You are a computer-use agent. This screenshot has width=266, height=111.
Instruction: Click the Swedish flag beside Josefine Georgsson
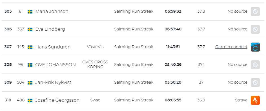pyautogui.click(x=30, y=100)
